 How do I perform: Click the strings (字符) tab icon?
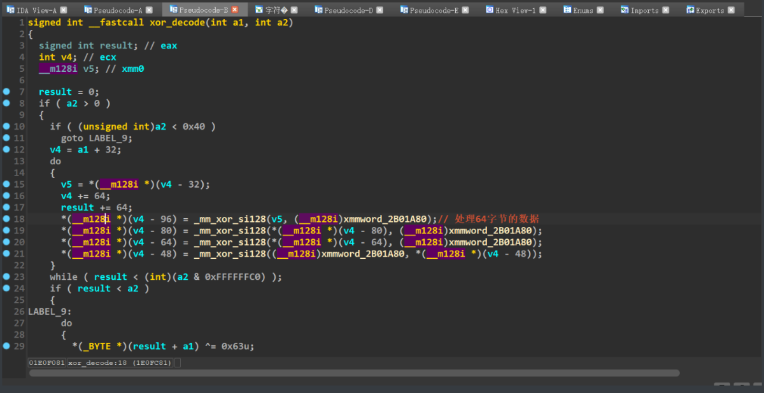pyautogui.click(x=259, y=10)
